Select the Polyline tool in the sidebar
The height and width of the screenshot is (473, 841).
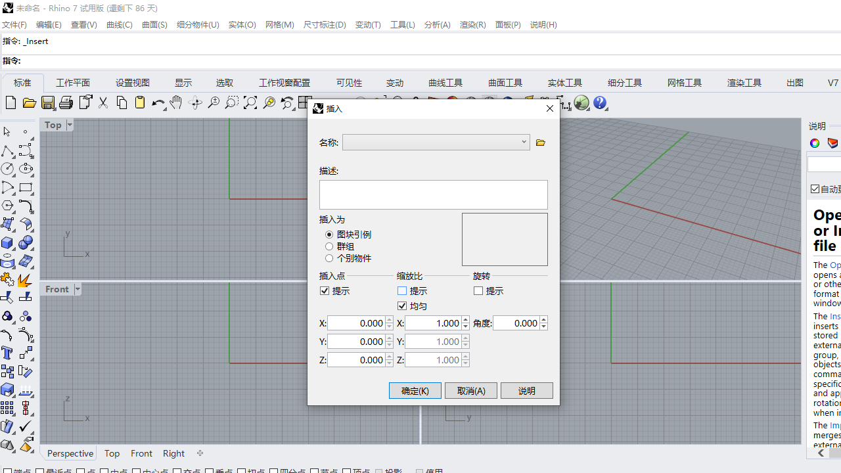[x=9, y=151]
